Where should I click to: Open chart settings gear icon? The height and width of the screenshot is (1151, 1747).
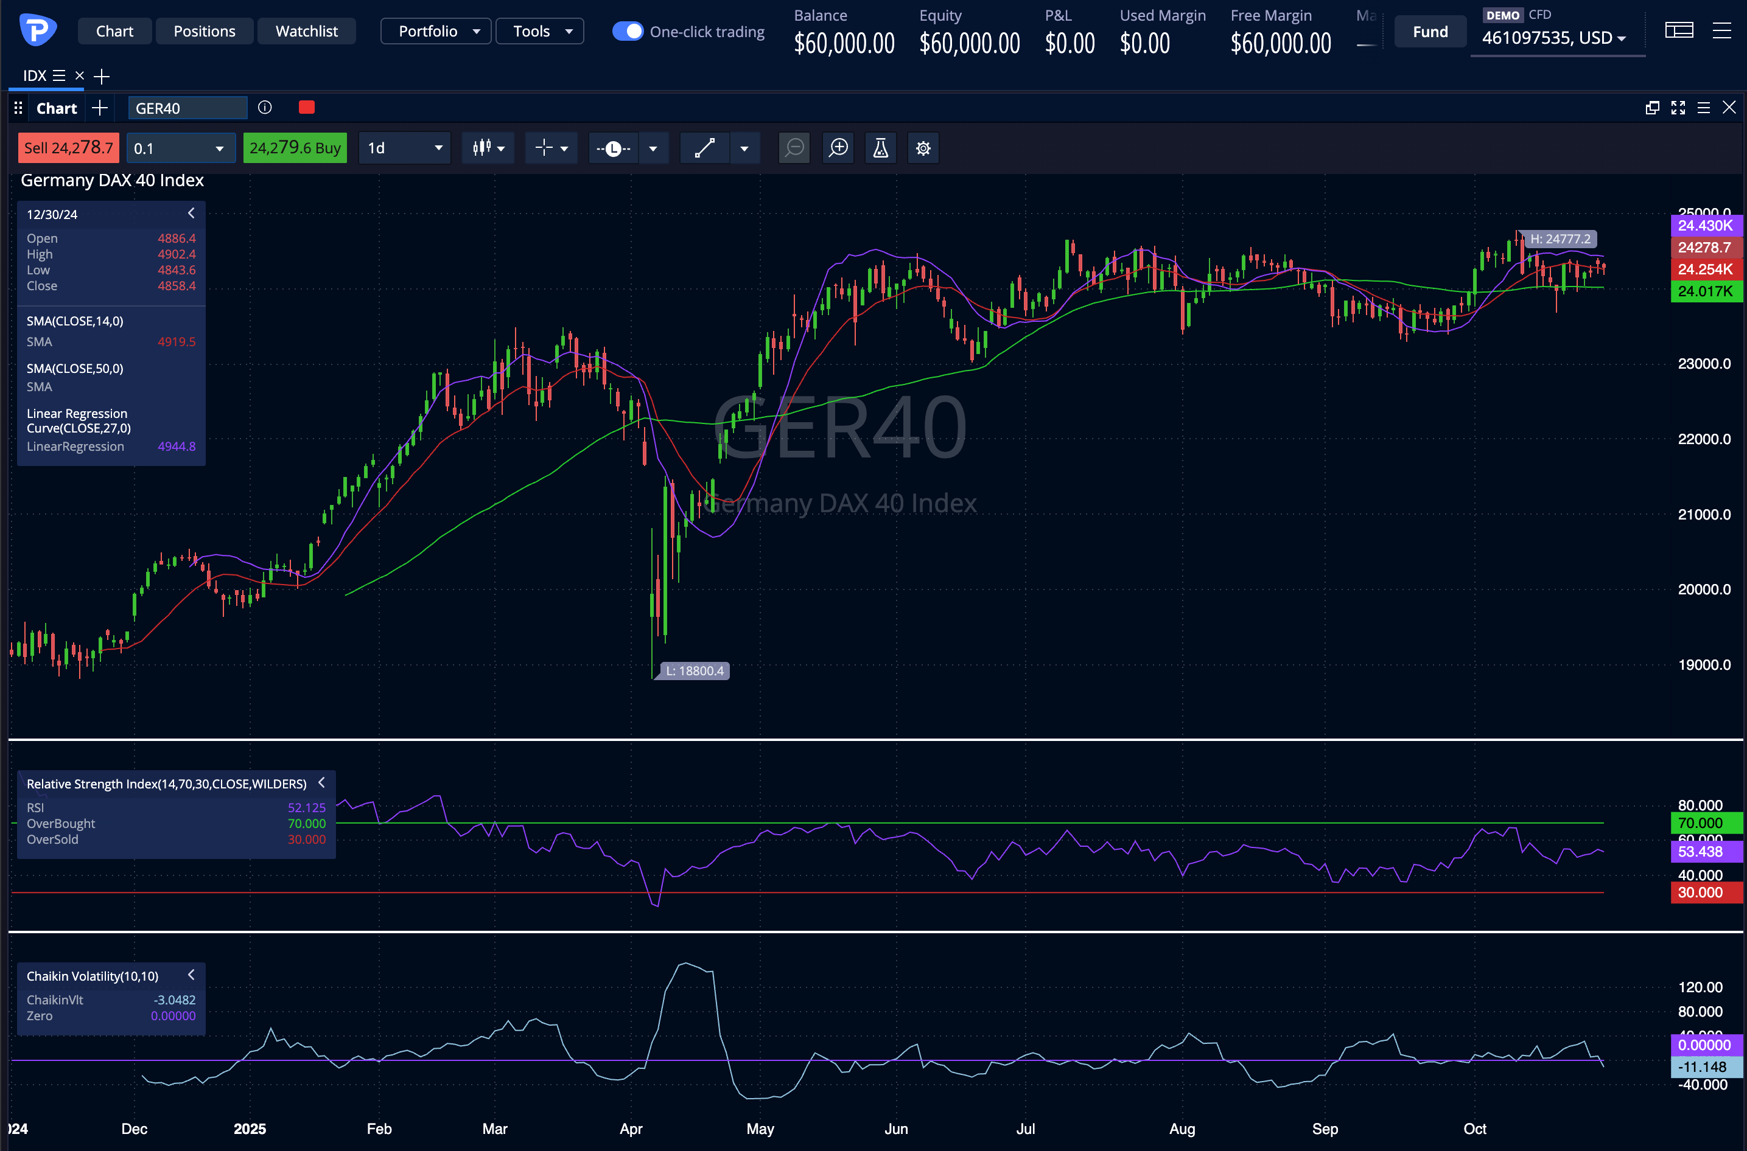pos(923,148)
